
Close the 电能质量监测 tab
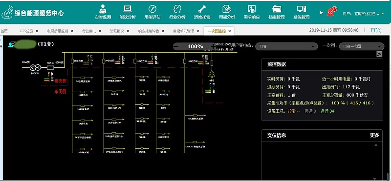[72, 31]
